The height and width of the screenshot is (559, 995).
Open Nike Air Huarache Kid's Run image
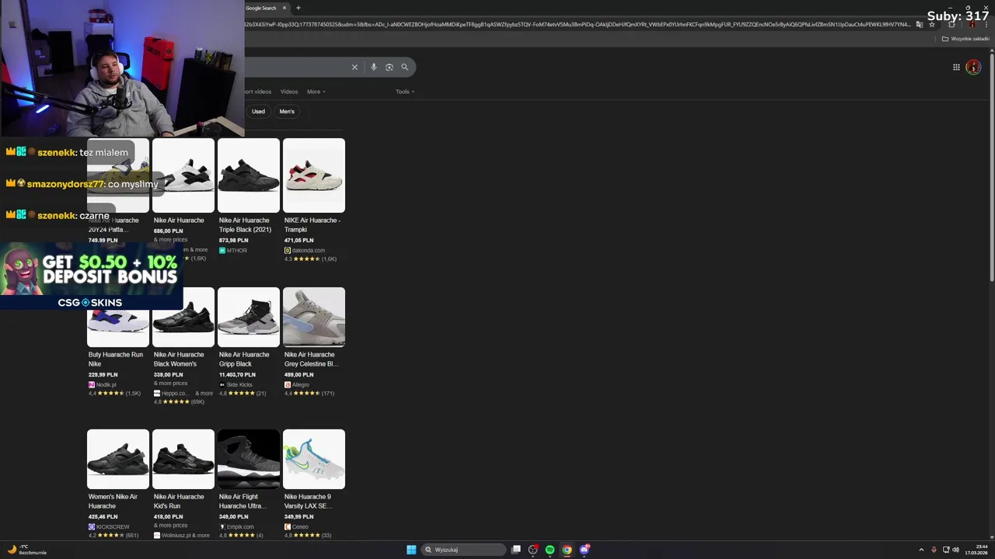coord(183,459)
